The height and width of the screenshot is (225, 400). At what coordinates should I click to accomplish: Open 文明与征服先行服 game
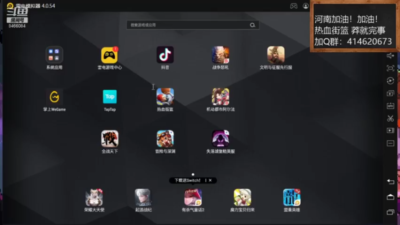pos(276,55)
